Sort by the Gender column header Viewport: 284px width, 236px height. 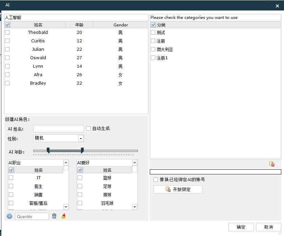pos(121,25)
